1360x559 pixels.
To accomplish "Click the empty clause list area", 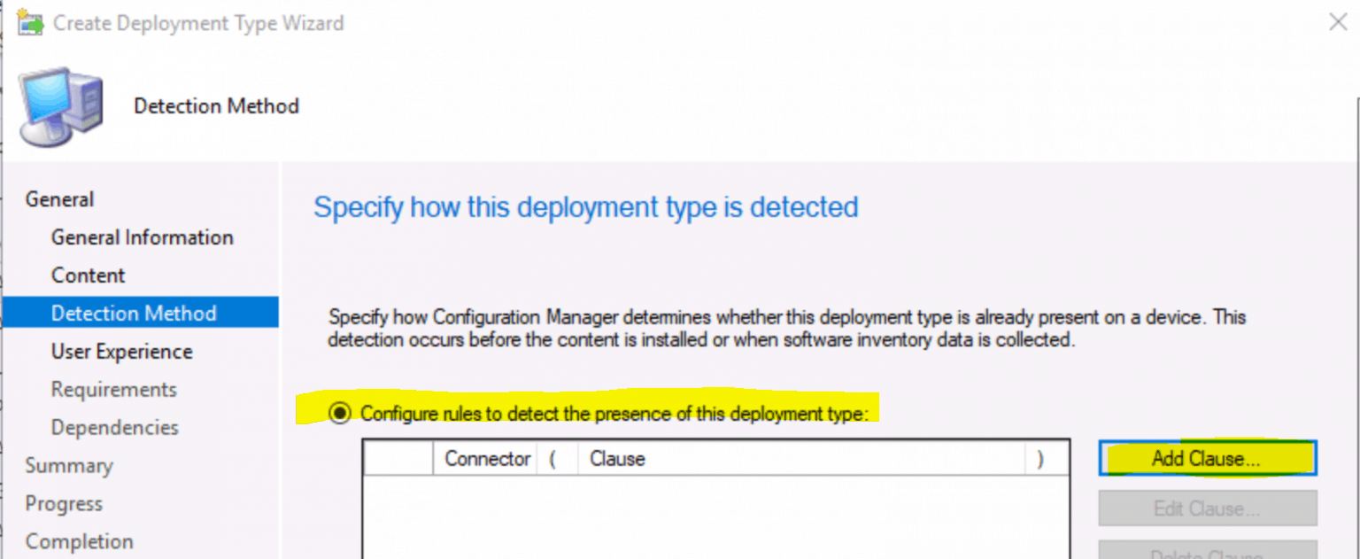I will pyautogui.click(x=716, y=517).
